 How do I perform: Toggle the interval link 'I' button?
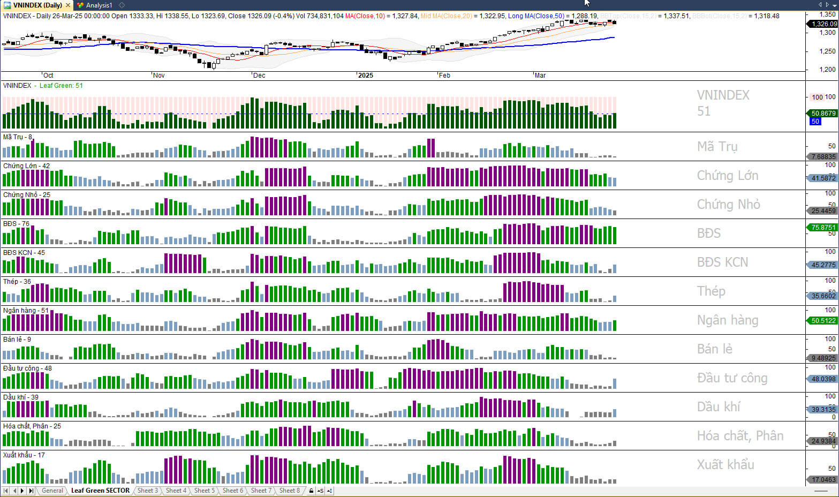[329, 491]
